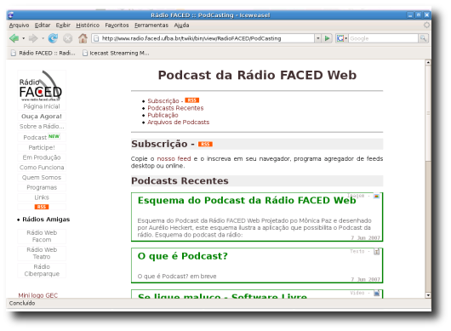Click the URL address field
The image size is (451, 331).
[203, 38]
